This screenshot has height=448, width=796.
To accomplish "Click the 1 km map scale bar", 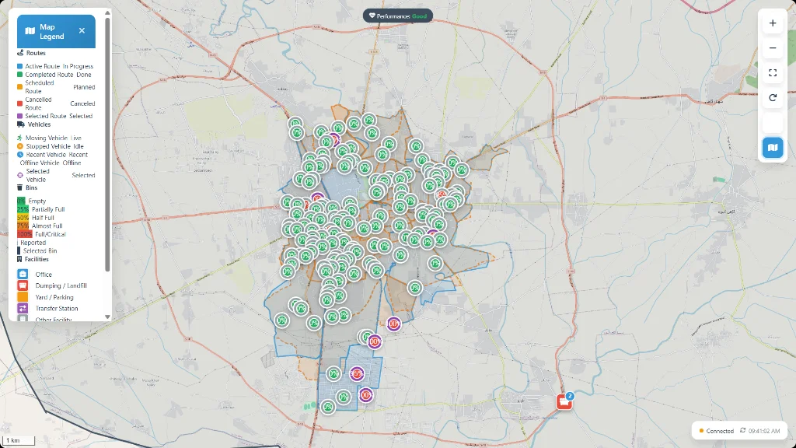I will pyautogui.click(x=19, y=440).
